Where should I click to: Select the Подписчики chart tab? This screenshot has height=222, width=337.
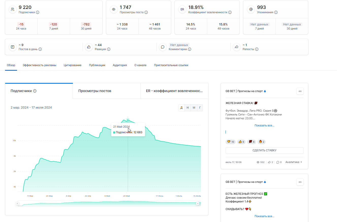(x=39, y=91)
